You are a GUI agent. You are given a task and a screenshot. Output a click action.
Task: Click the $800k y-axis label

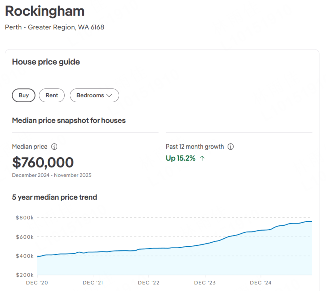pos(24,218)
